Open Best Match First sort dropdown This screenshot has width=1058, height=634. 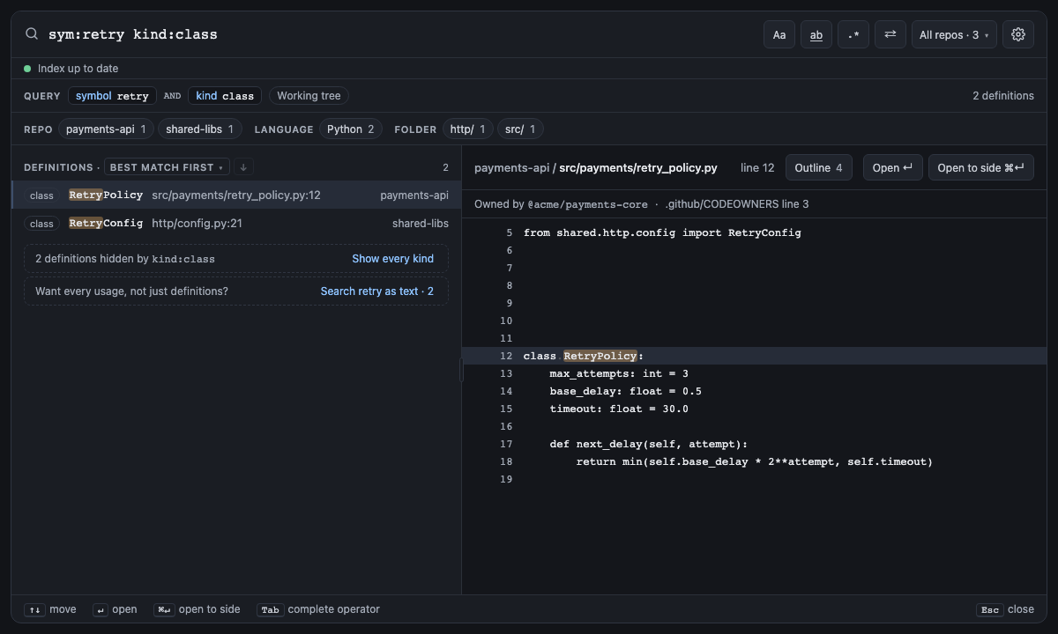point(167,167)
